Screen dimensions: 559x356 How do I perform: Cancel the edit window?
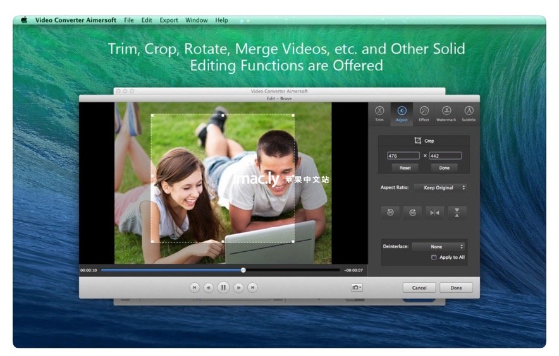pyautogui.click(x=419, y=288)
